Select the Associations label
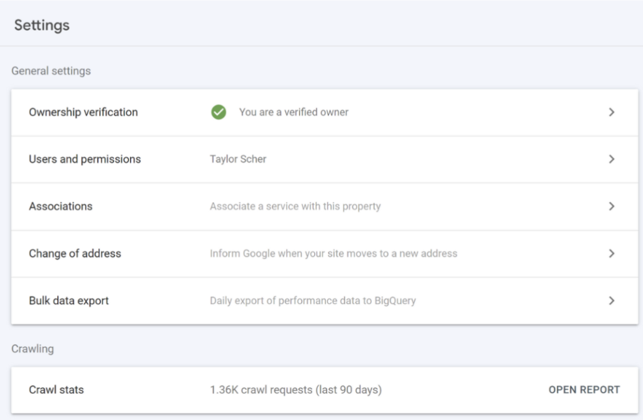Screen dimensions: 643x420 click(61, 207)
